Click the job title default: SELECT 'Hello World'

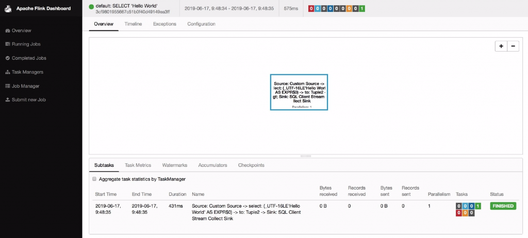(127, 6)
